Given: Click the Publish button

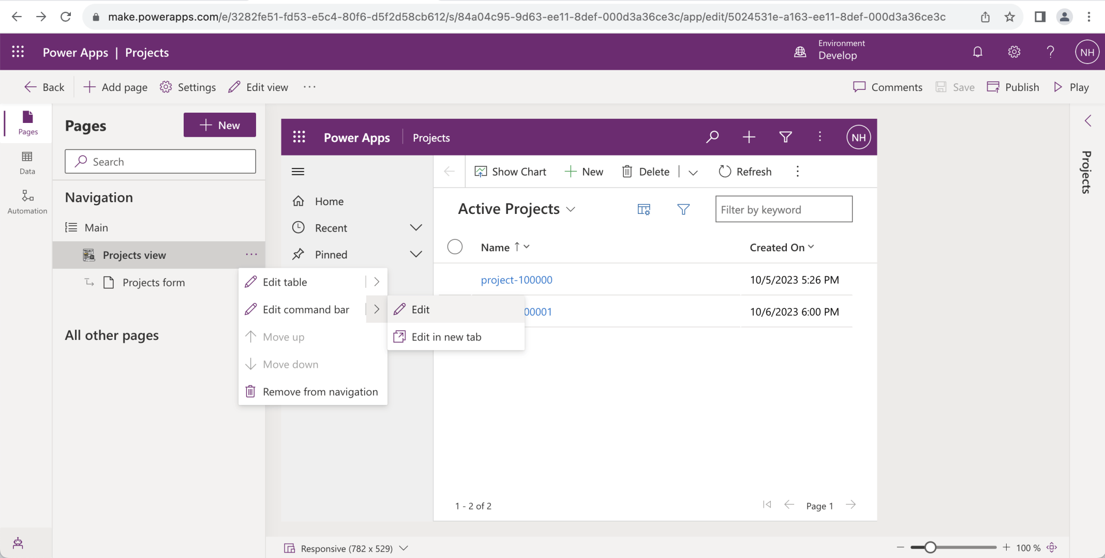Looking at the screenshot, I should tap(1013, 87).
